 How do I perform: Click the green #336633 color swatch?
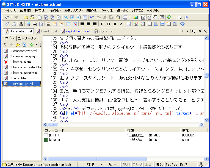(46, 140)
